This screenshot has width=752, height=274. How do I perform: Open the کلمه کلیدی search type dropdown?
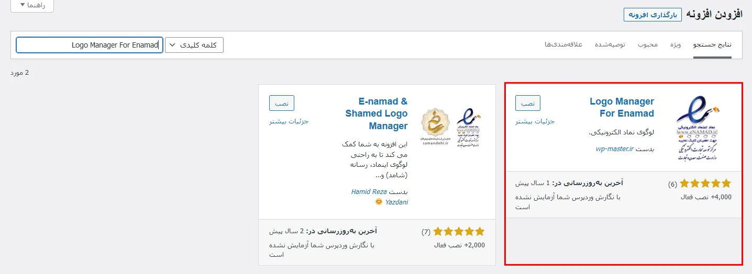[194, 45]
